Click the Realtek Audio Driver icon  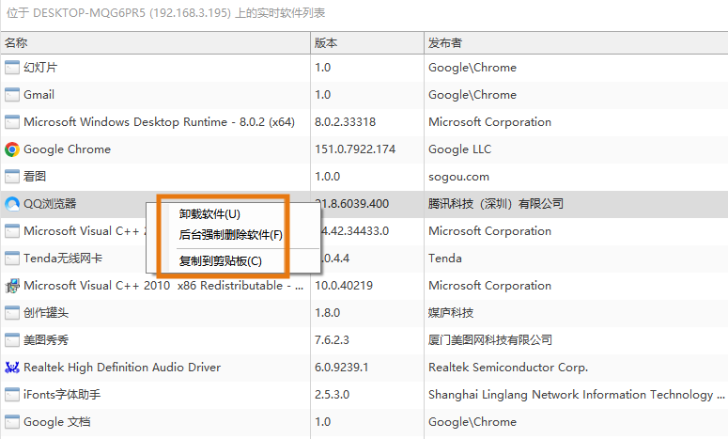click(12, 368)
